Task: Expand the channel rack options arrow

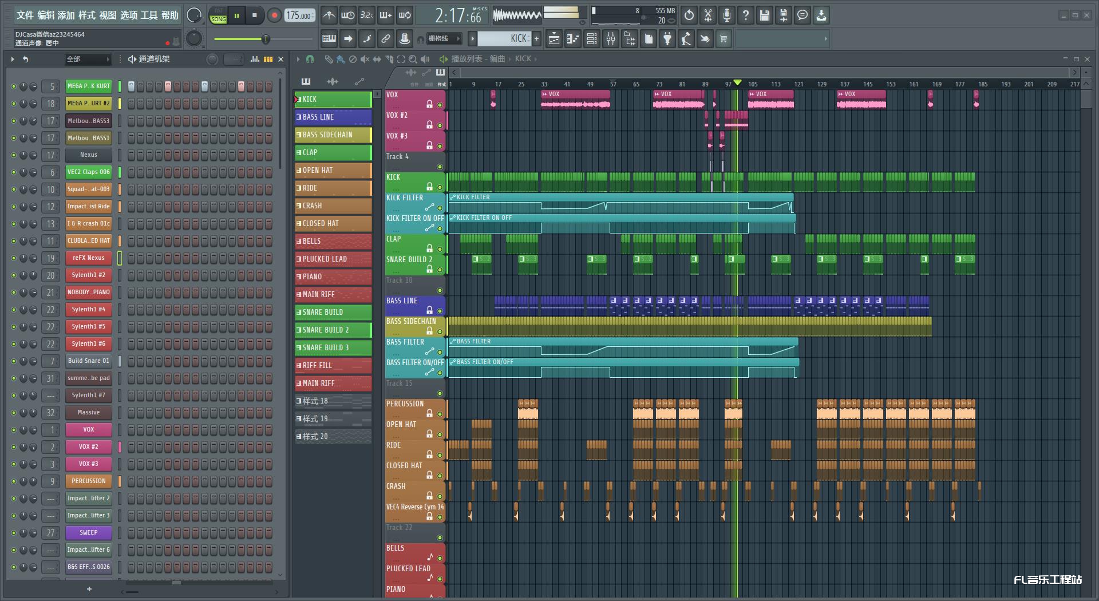Action: point(12,59)
